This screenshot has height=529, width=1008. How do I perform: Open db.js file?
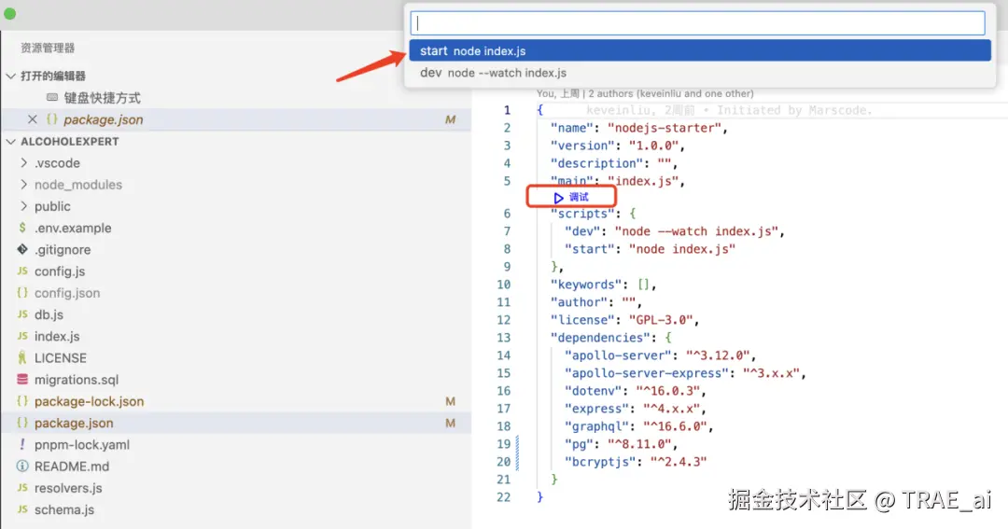(x=49, y=314)
